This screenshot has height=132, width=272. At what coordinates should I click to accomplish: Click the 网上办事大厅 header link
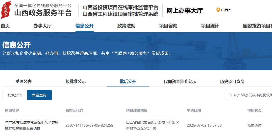pyautogui.click(x=185, y=11)
